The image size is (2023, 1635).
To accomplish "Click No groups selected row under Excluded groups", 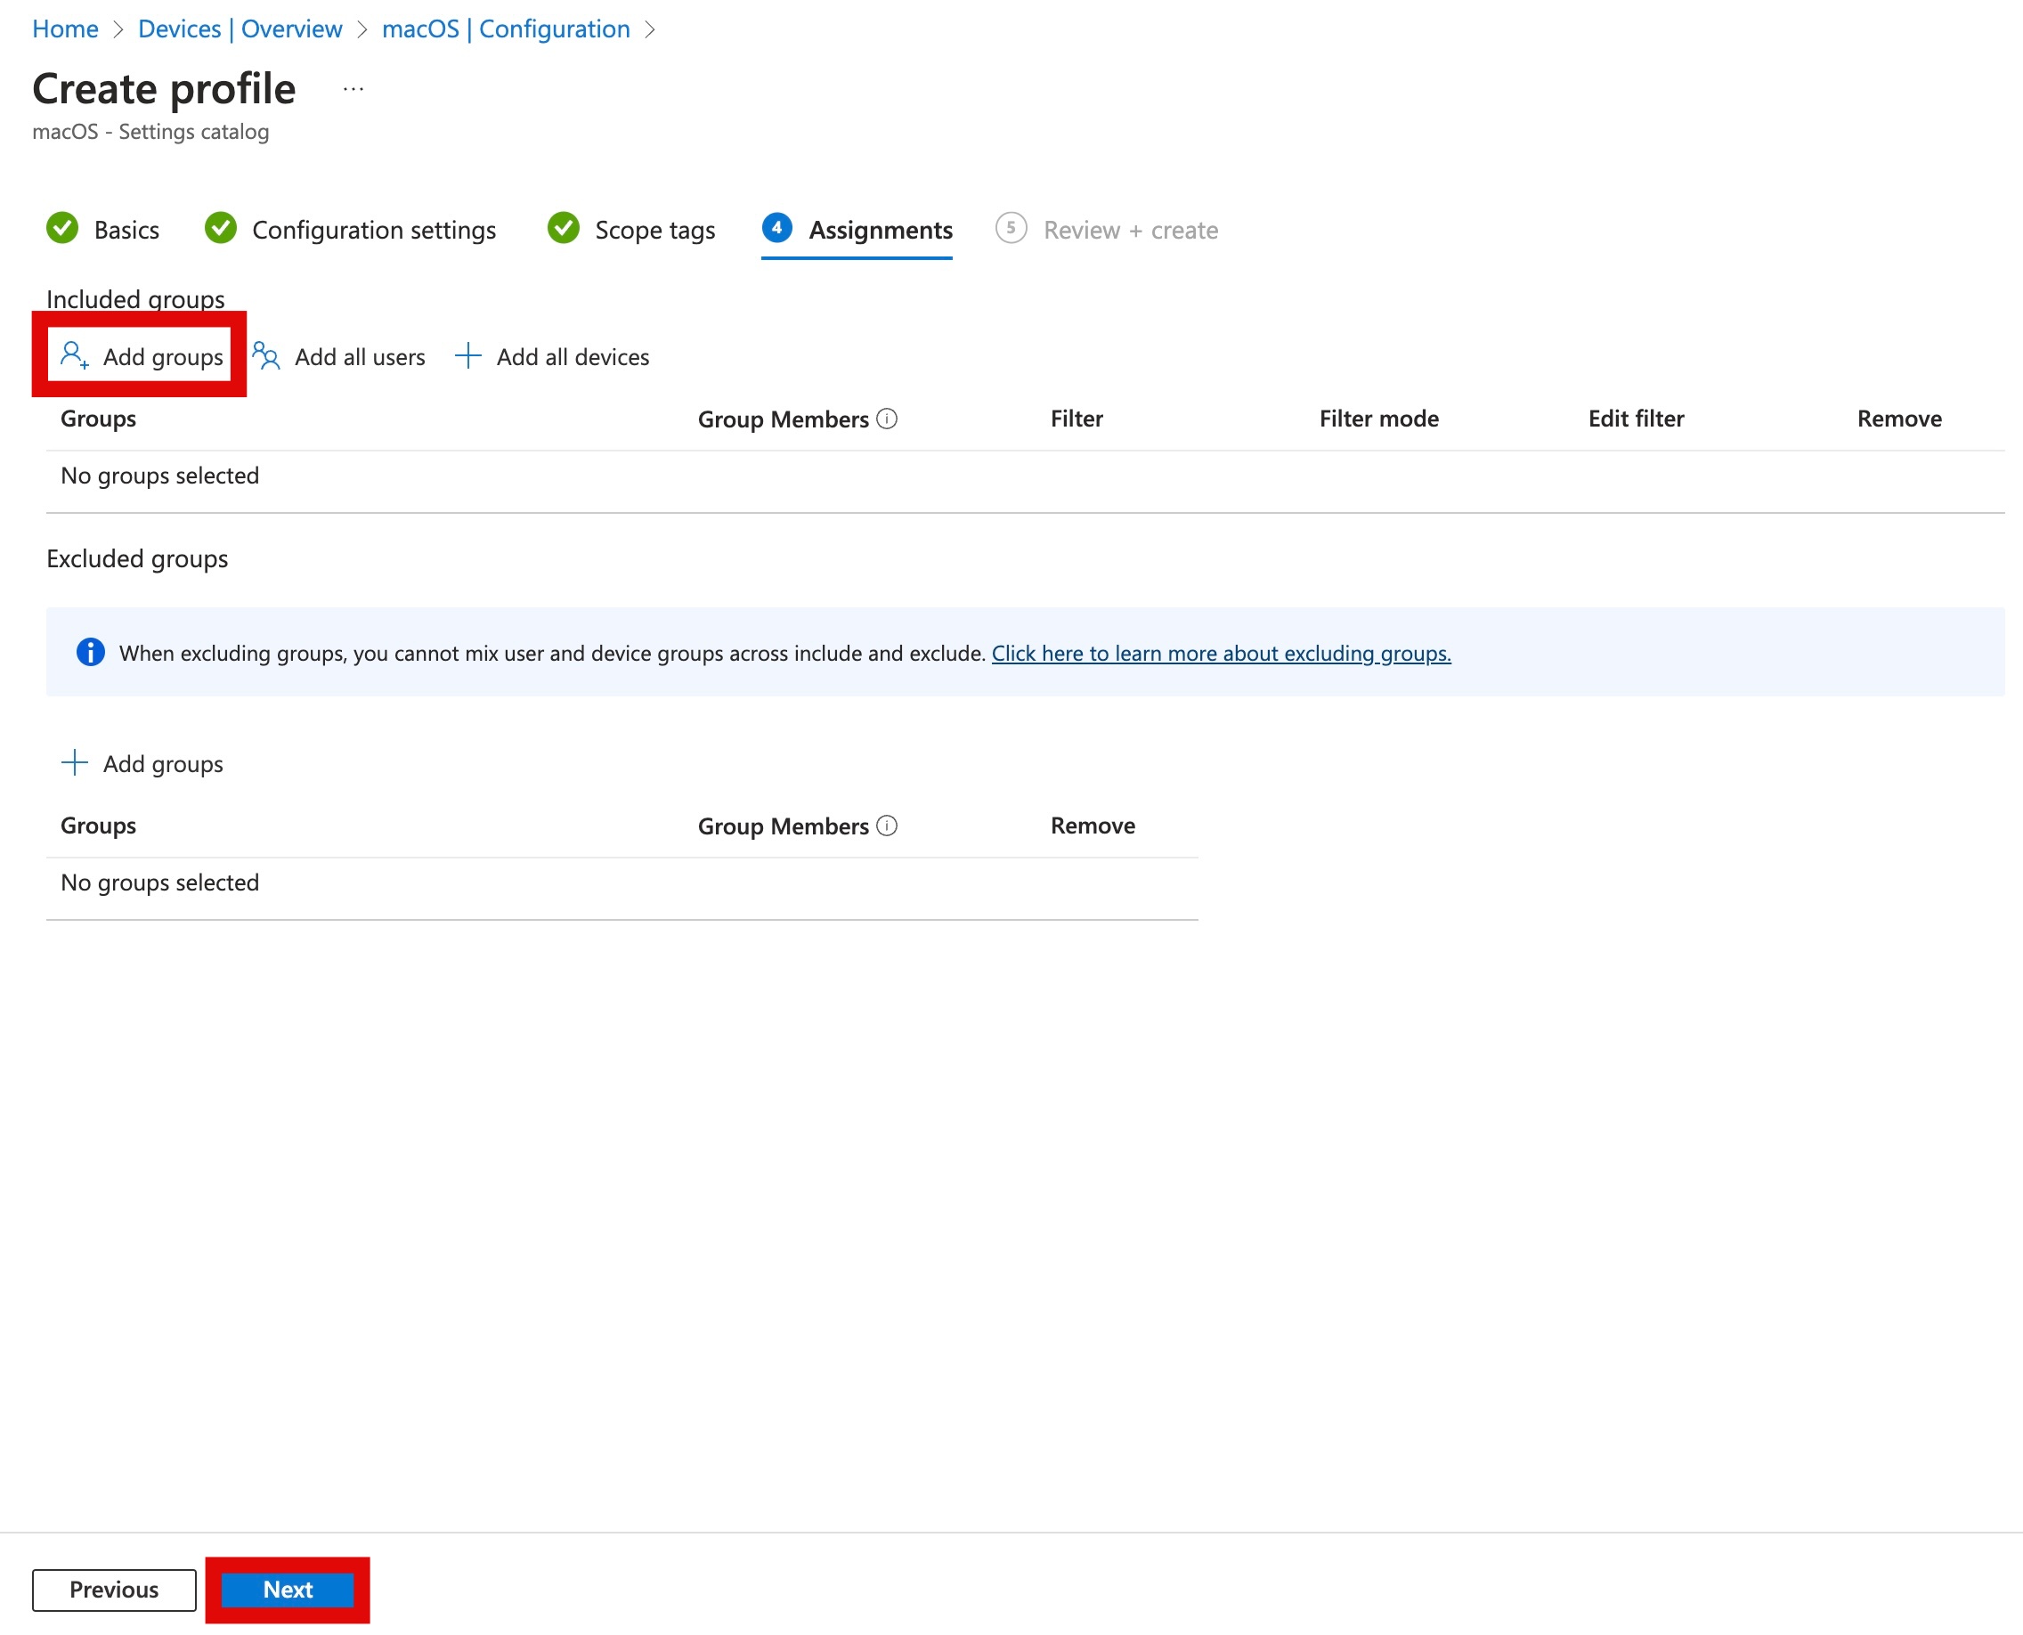I will [x=622, y=883].
